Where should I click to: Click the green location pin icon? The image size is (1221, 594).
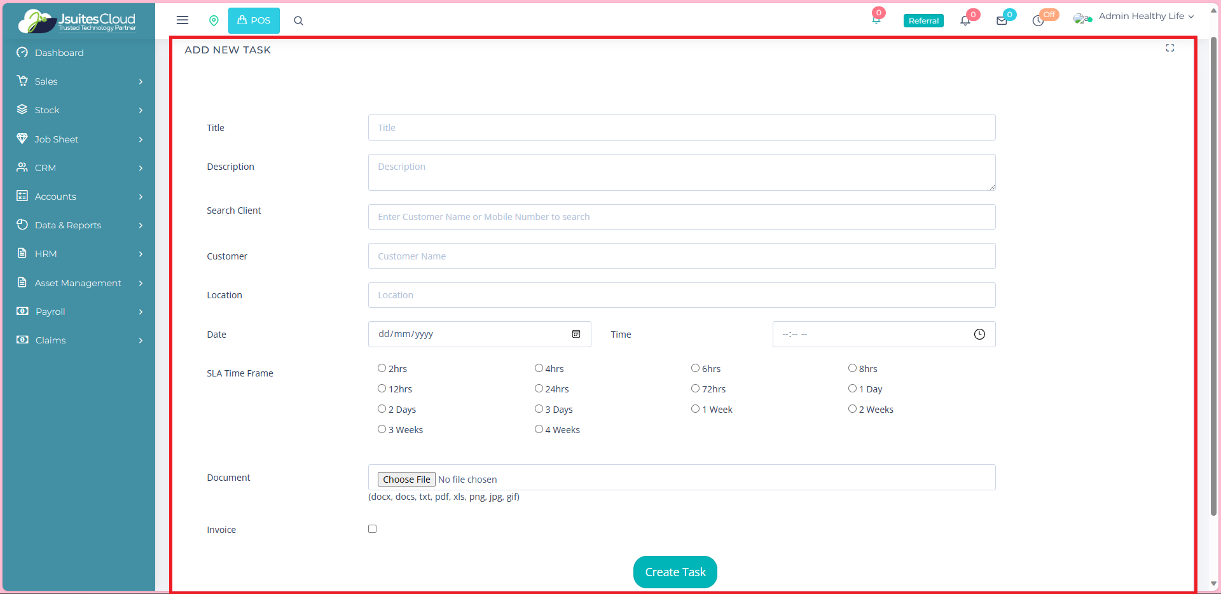(214, 20)
